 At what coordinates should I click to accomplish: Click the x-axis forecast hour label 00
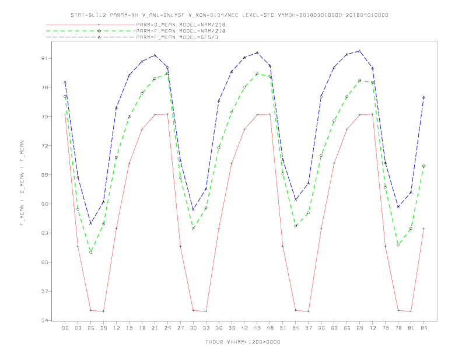tap(65, 328)
